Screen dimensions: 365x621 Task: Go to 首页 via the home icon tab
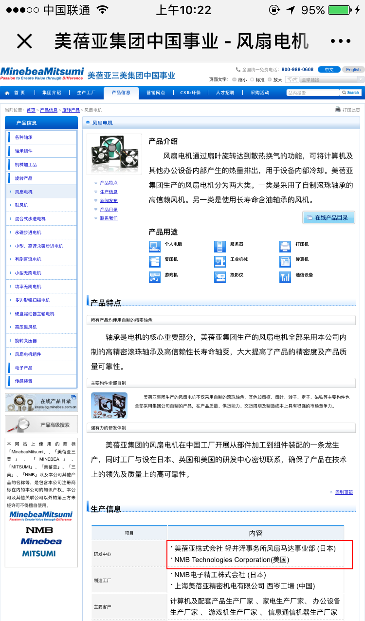tap(15, 93)
